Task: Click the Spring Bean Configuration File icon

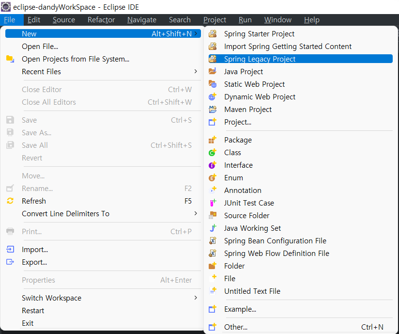Action: 213,240
